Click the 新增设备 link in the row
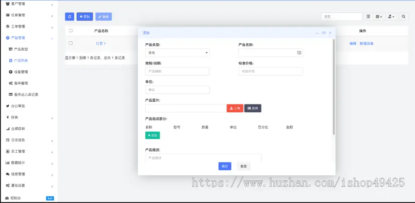The width and height of the screenshot is (415, 203). pos(367,43)
